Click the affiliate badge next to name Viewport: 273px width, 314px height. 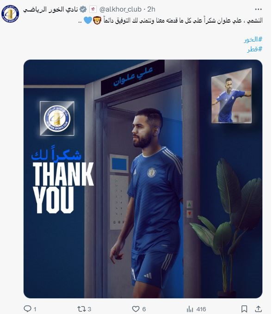(93, 9)
